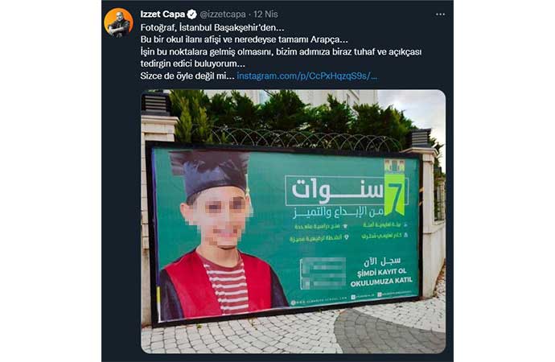The width and height of the screenshot is (555, 362).
Task: Click the 12 Nis tweet timestamp
Action: pyautogui.click(x=265, y=14)
